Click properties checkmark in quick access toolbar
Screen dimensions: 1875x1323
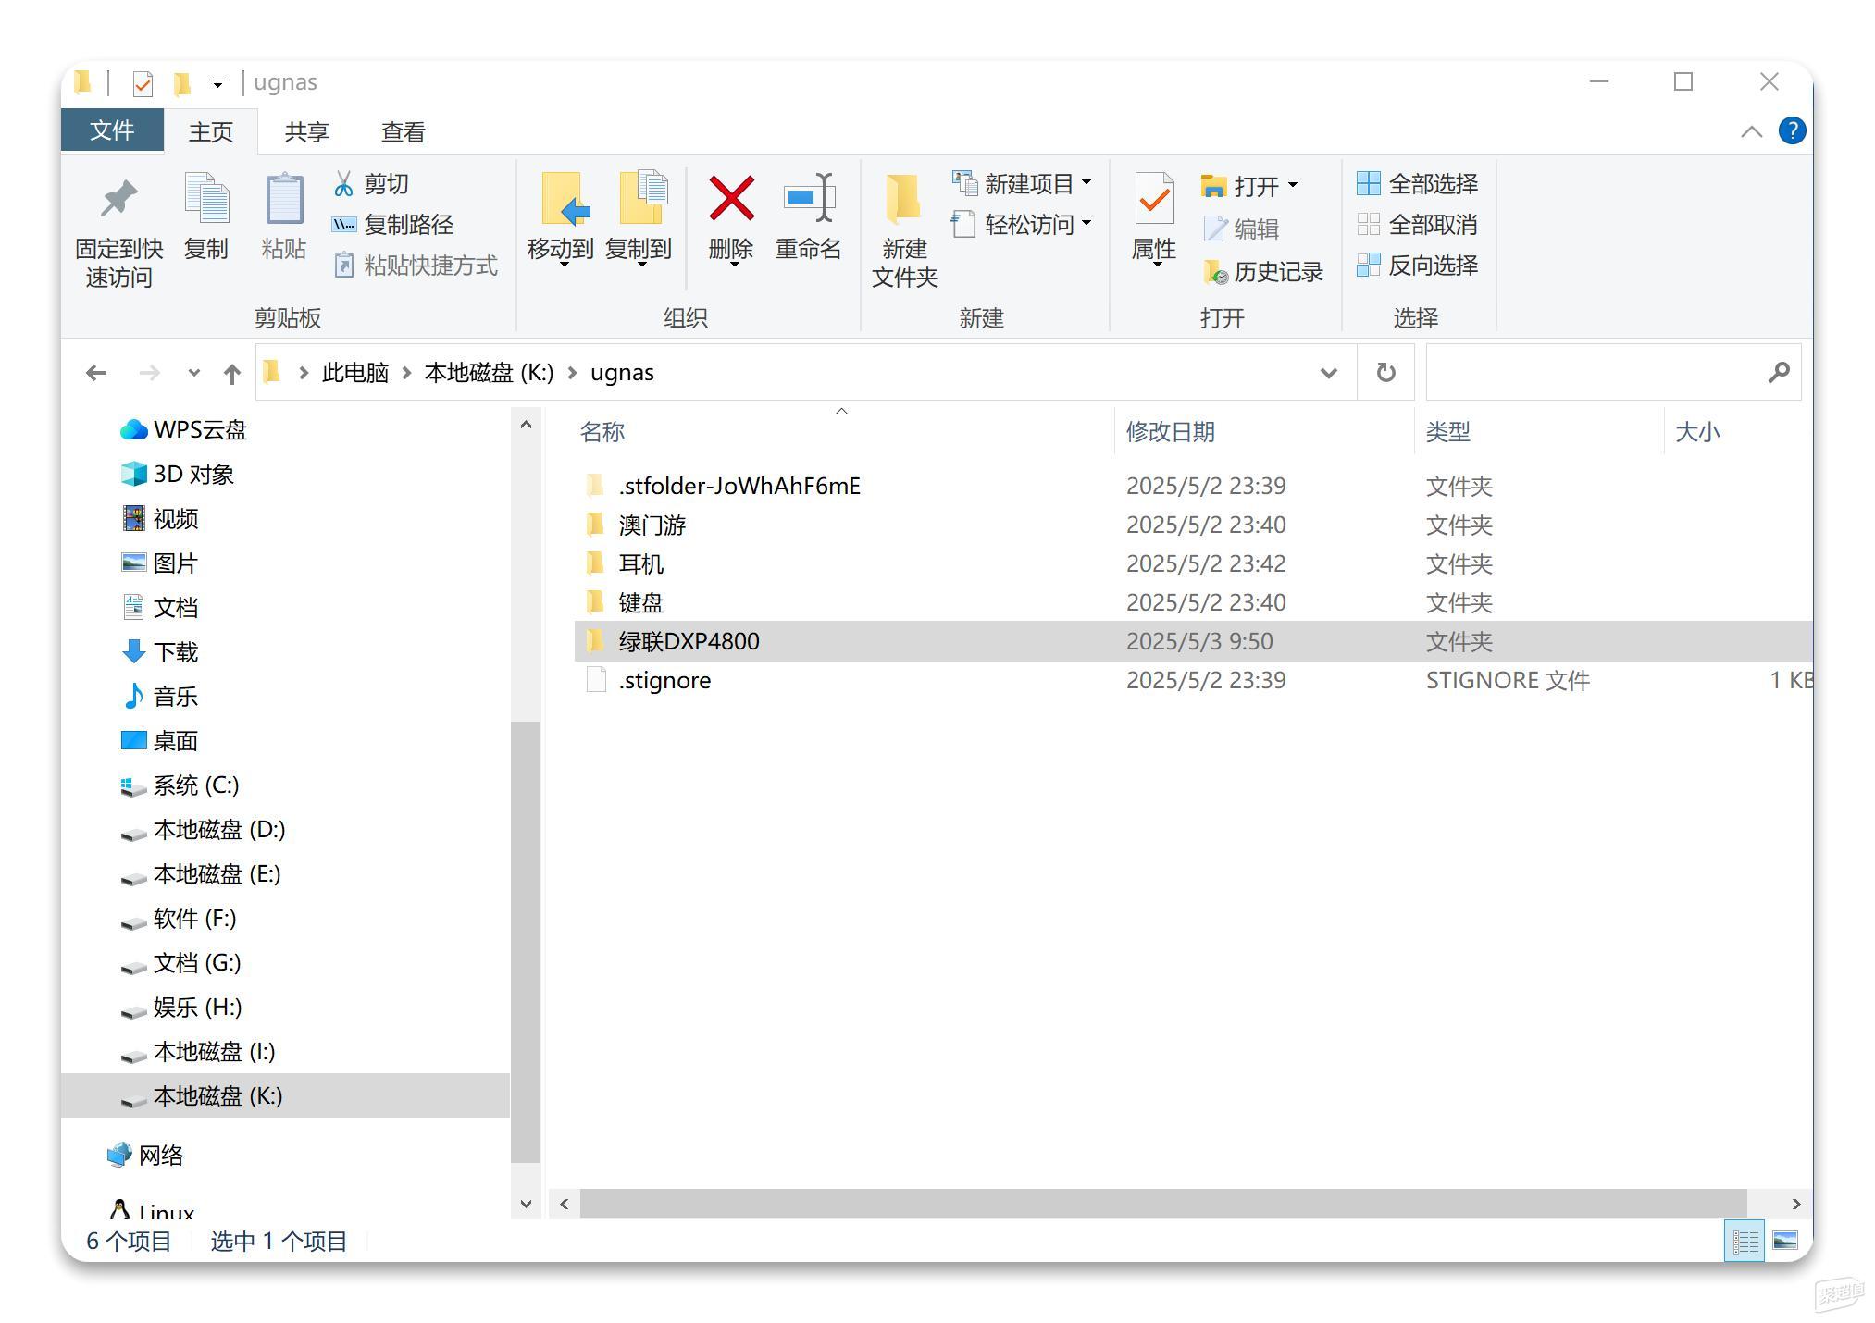pos(143,83)
